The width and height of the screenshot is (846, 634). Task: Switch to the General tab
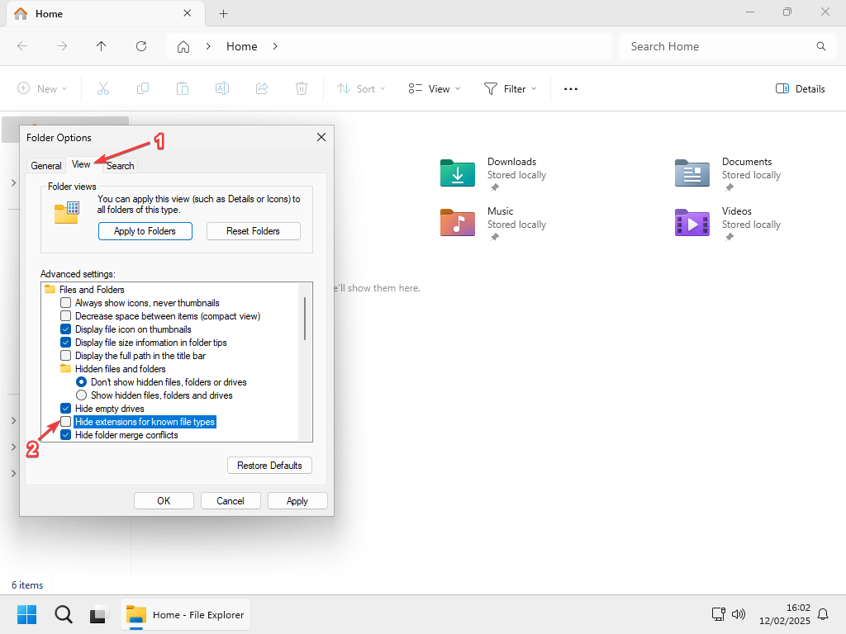click(46, 166)
